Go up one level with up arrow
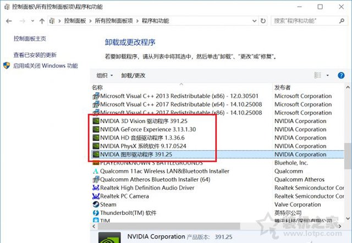Viewport: 352px width, 243px height. [x=42, y=21]
